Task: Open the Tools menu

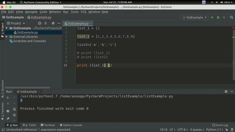Action: (75, 12)
